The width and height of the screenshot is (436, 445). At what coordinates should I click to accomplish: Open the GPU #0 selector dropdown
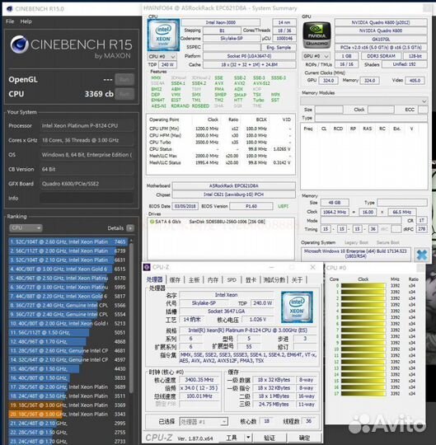coord(316,56)
